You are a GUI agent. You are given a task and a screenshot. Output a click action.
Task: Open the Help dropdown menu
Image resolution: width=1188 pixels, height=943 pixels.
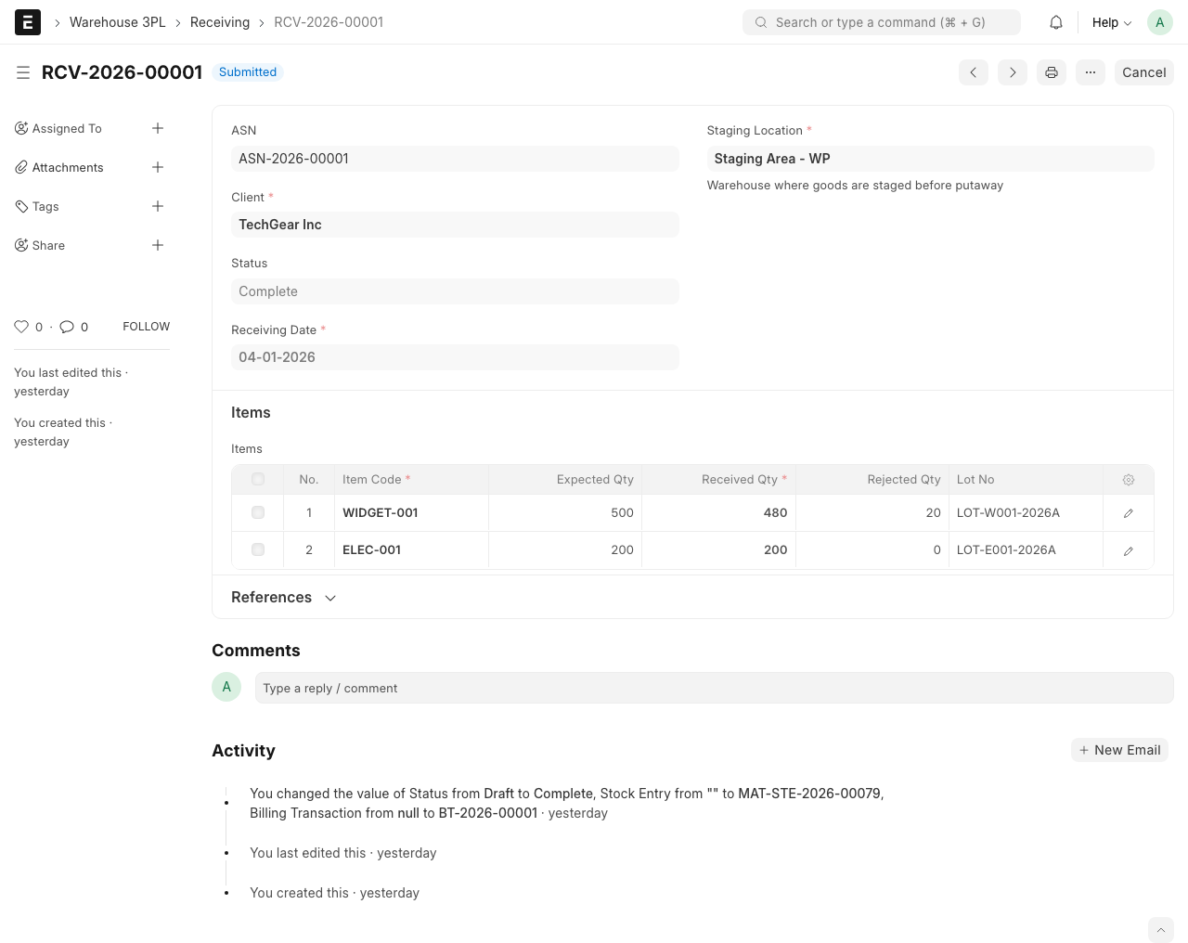click(1111, 22)
